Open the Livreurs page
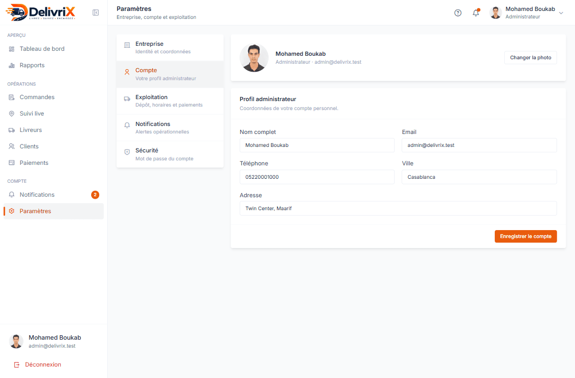The image size is (575, 378). click(x=53, y=130)
